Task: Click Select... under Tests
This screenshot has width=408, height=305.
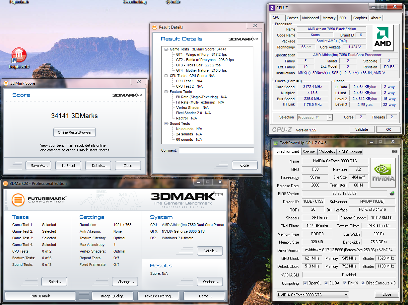Action: click(54, 282)
